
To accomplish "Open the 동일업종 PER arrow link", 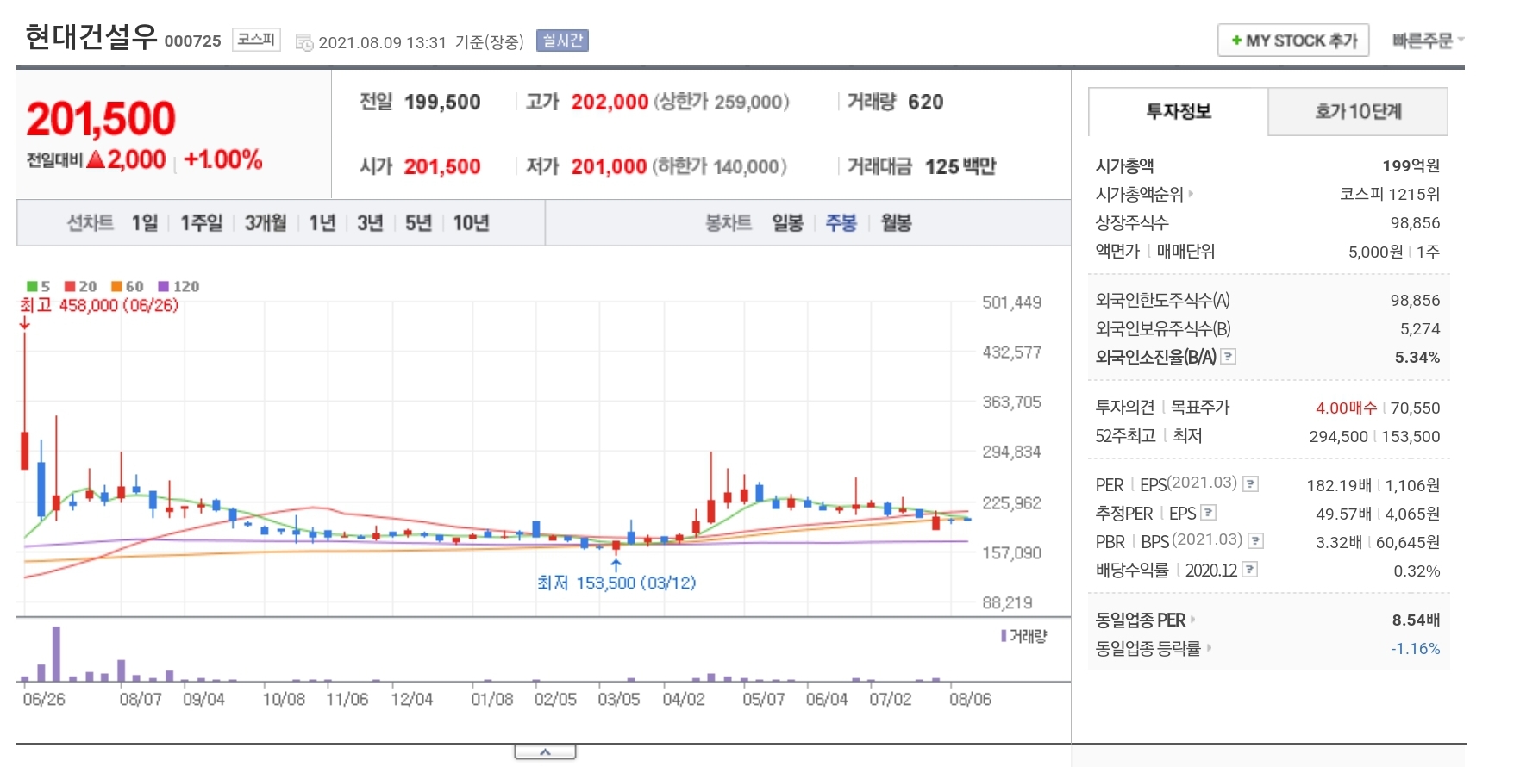I will [1192, 620].
